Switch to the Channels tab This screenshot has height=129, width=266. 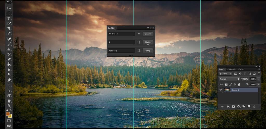coord(231,69)
